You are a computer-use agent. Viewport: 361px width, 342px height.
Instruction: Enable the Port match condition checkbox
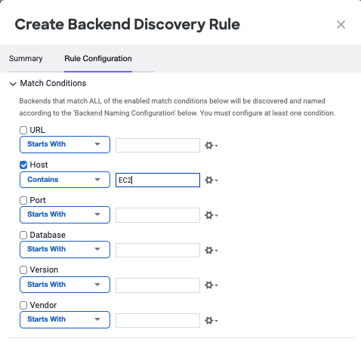coord(23,200)
